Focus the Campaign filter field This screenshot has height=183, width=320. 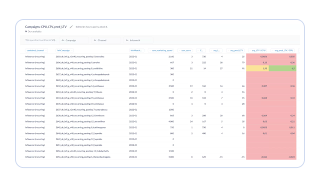(74, 40)
